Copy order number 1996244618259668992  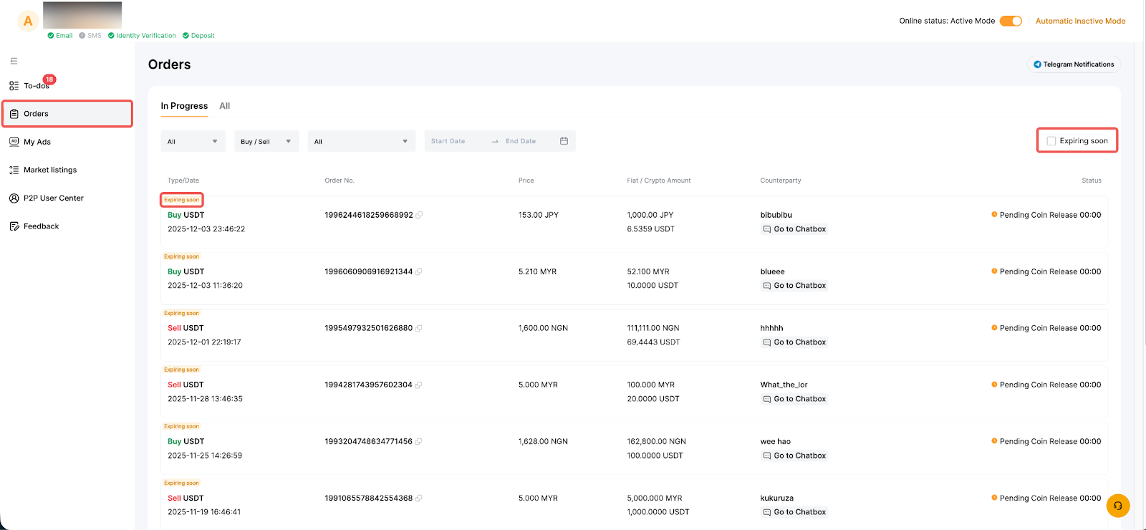pos(419,215)
